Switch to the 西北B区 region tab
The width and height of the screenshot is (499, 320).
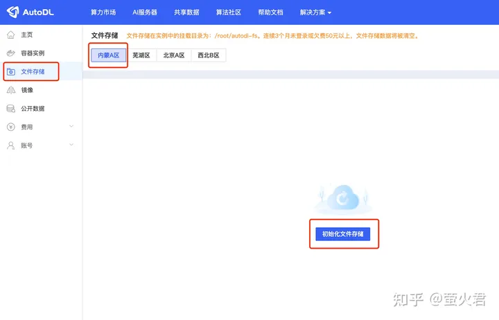point(209,55)
